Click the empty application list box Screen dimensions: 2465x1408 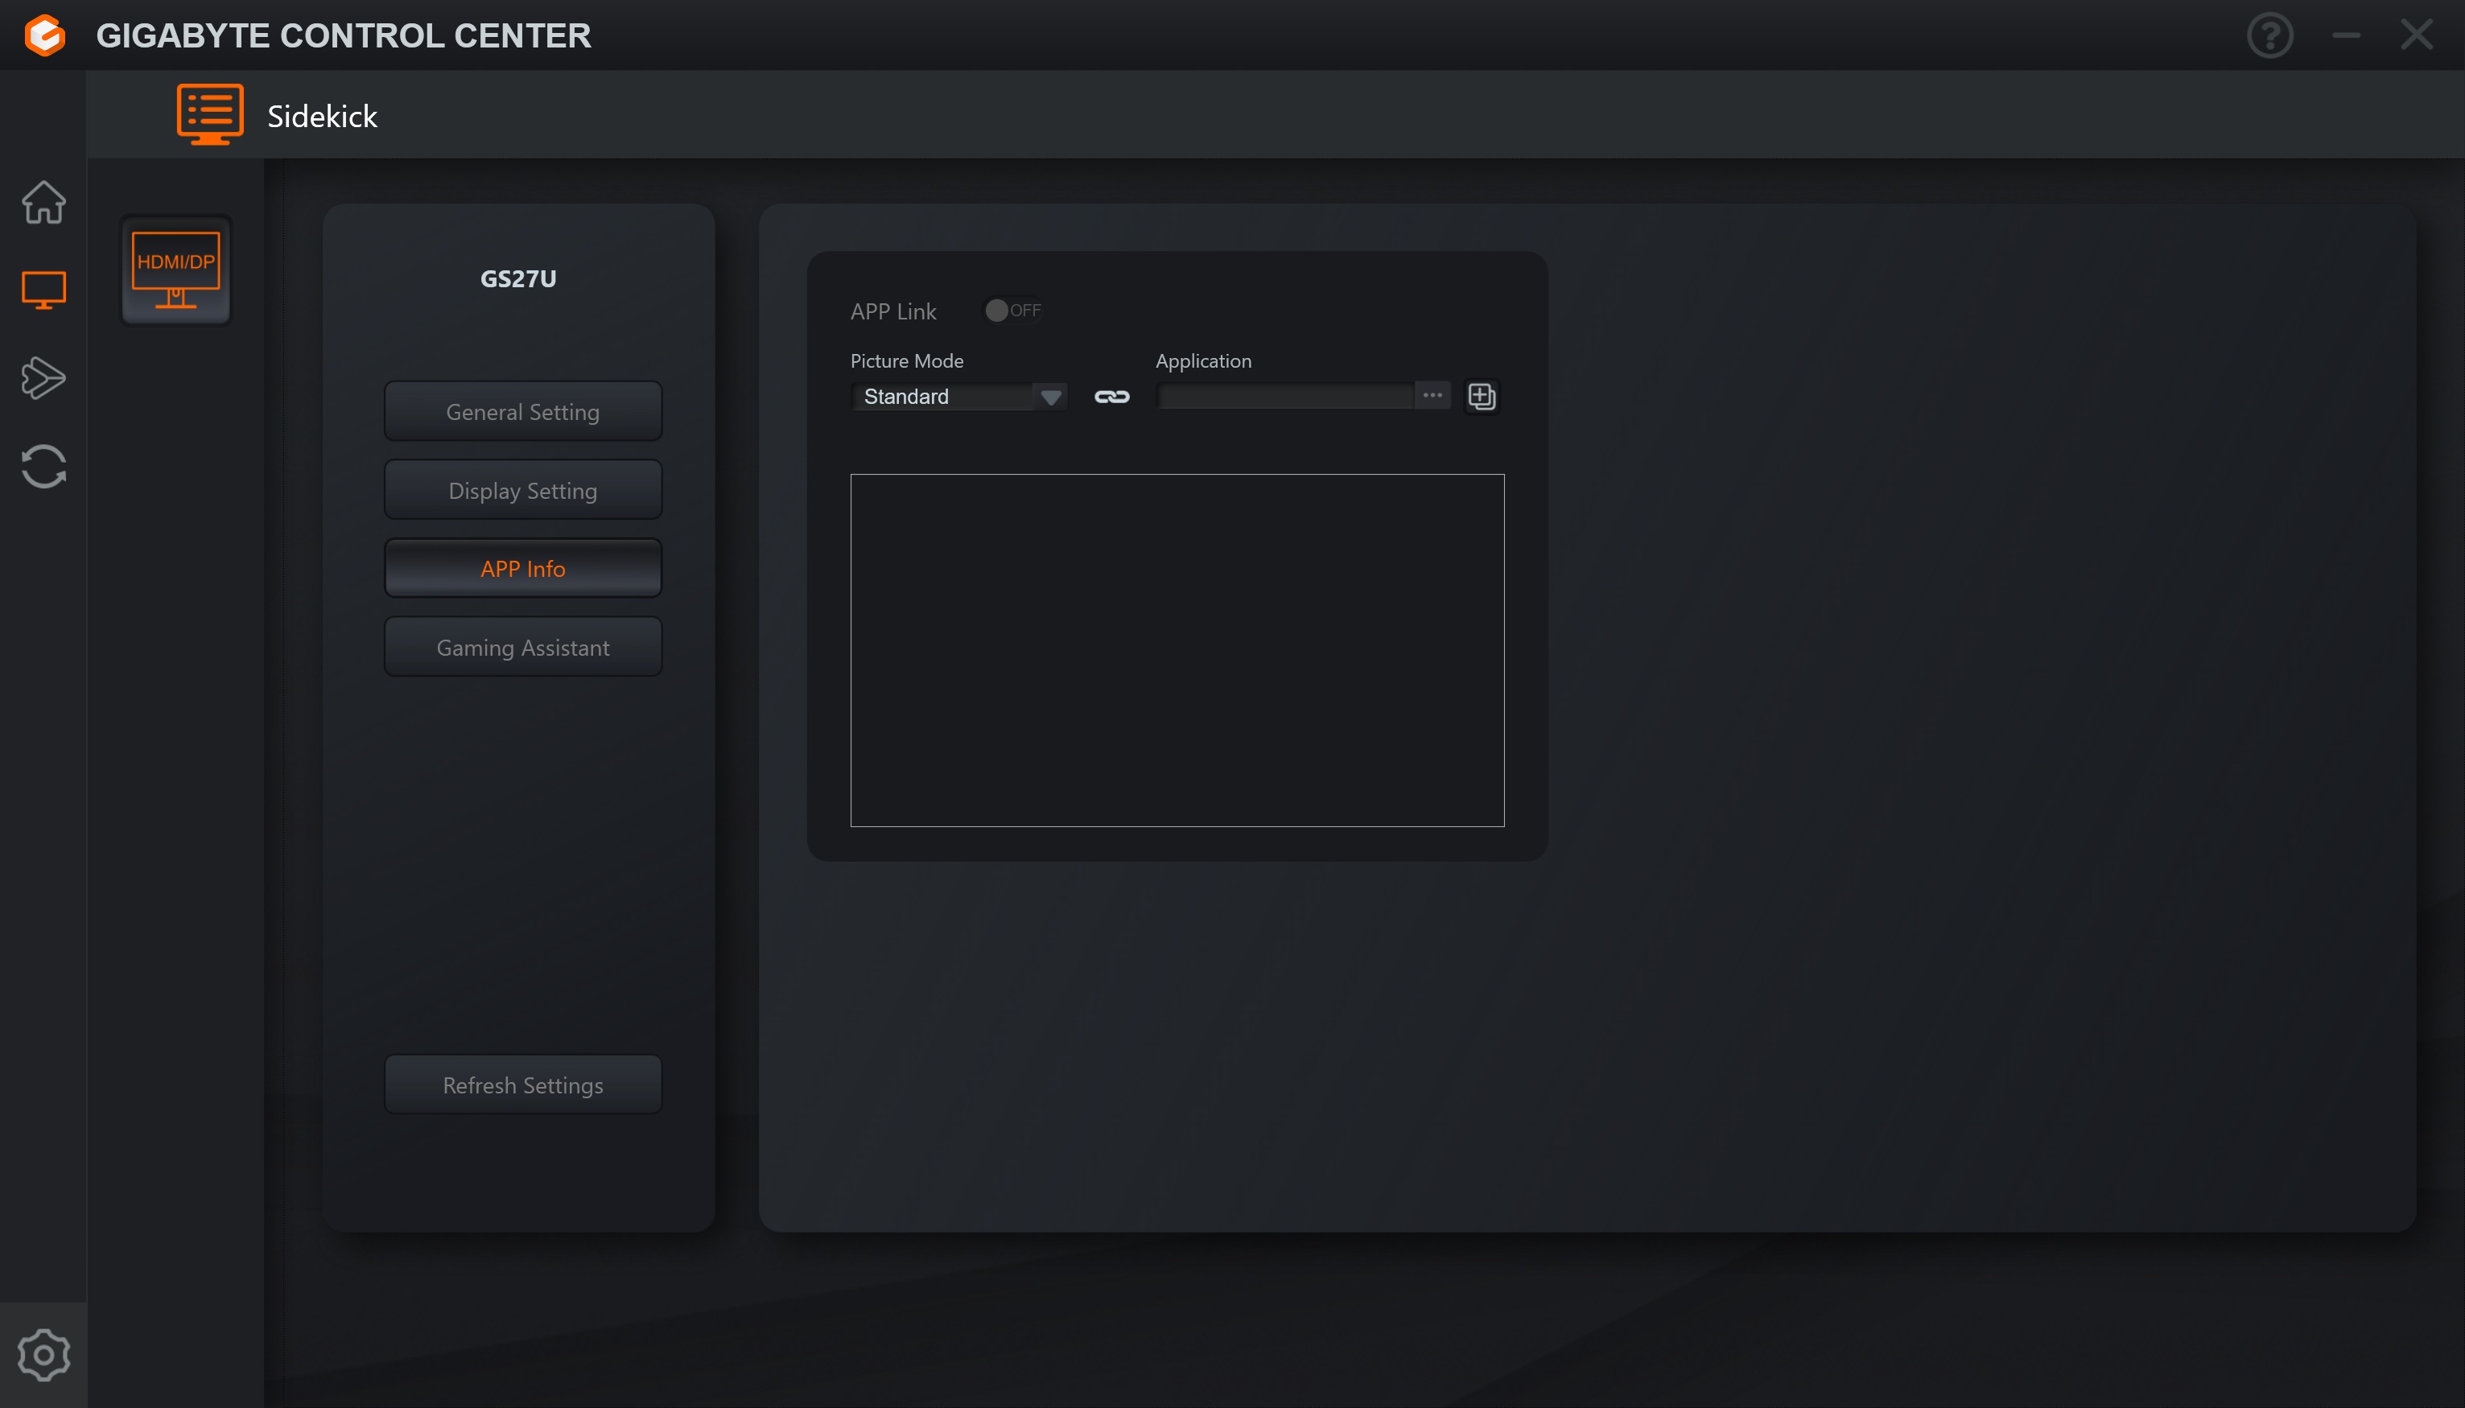click(x=1177, y=650)
